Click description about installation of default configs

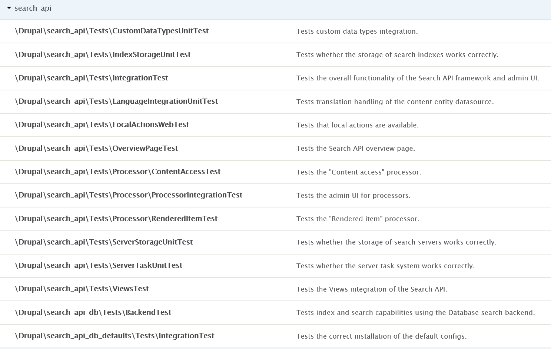pyautogui.click(x=382, y=336)
